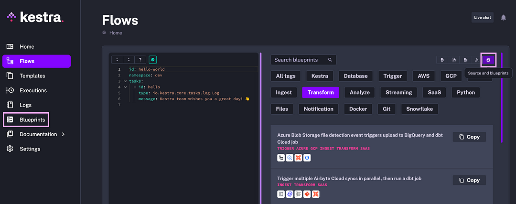This screenshot has height=204, width=516.
Task: Toggle the Transform tag filter
Action: pyautogui.click(x=321, y=92)
